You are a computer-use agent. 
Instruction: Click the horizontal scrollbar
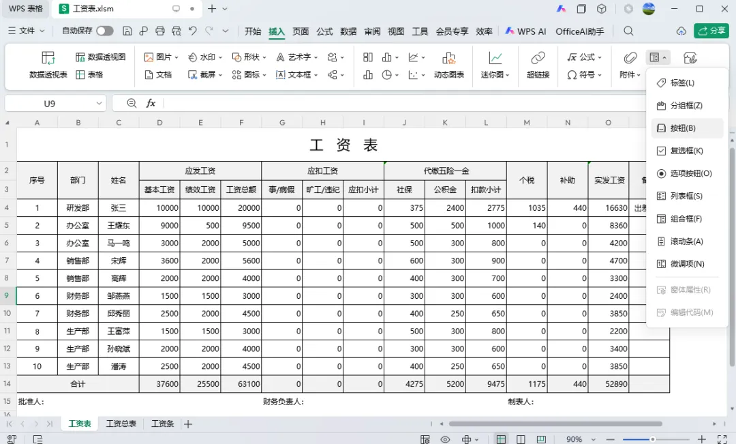point(555,424)
